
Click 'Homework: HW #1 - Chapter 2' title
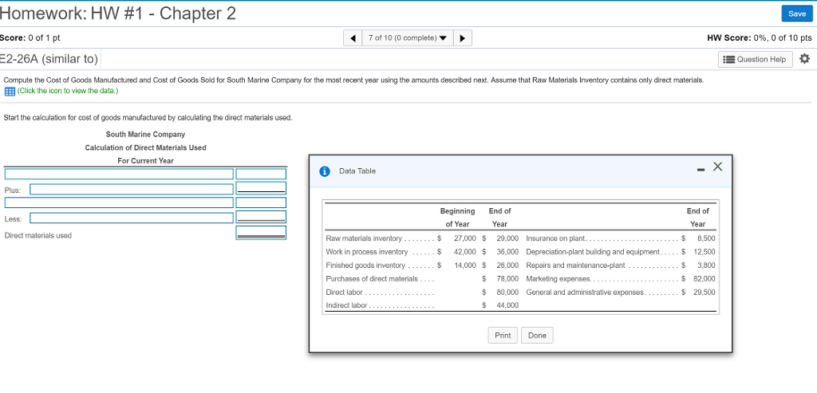[x=118, y=13]
